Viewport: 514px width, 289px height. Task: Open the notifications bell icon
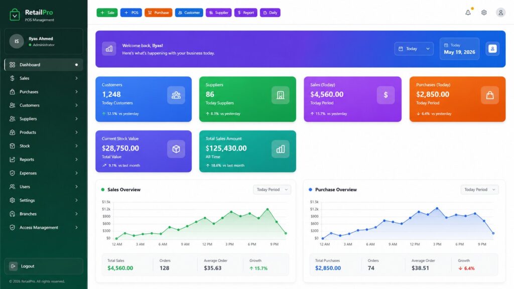point(468,13)
